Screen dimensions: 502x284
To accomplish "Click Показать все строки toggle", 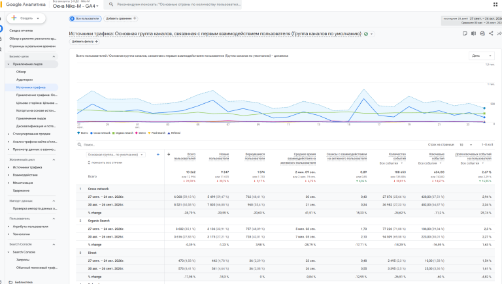I will [x=105, y=163].
